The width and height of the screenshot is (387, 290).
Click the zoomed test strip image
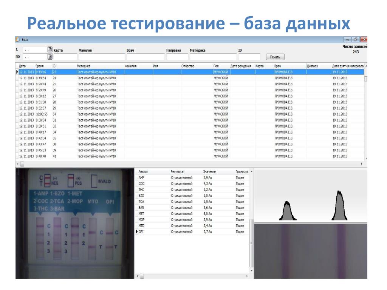pos(311,251)
